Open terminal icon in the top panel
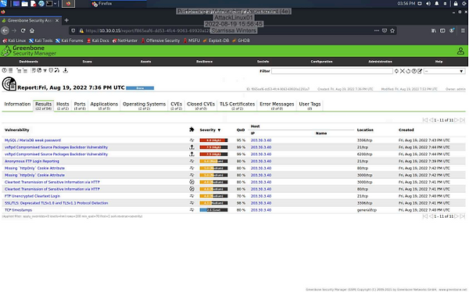This screenshot has height=292, width=469. click(x=49, y=4)
